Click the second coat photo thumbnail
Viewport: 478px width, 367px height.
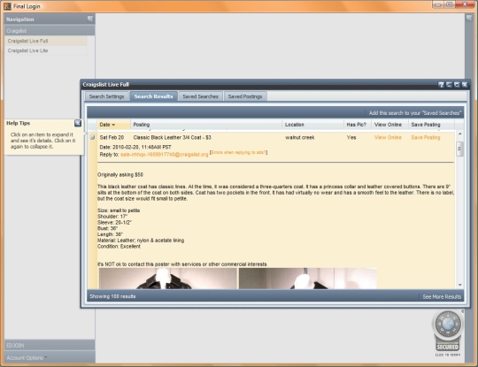tap(307, 279)
